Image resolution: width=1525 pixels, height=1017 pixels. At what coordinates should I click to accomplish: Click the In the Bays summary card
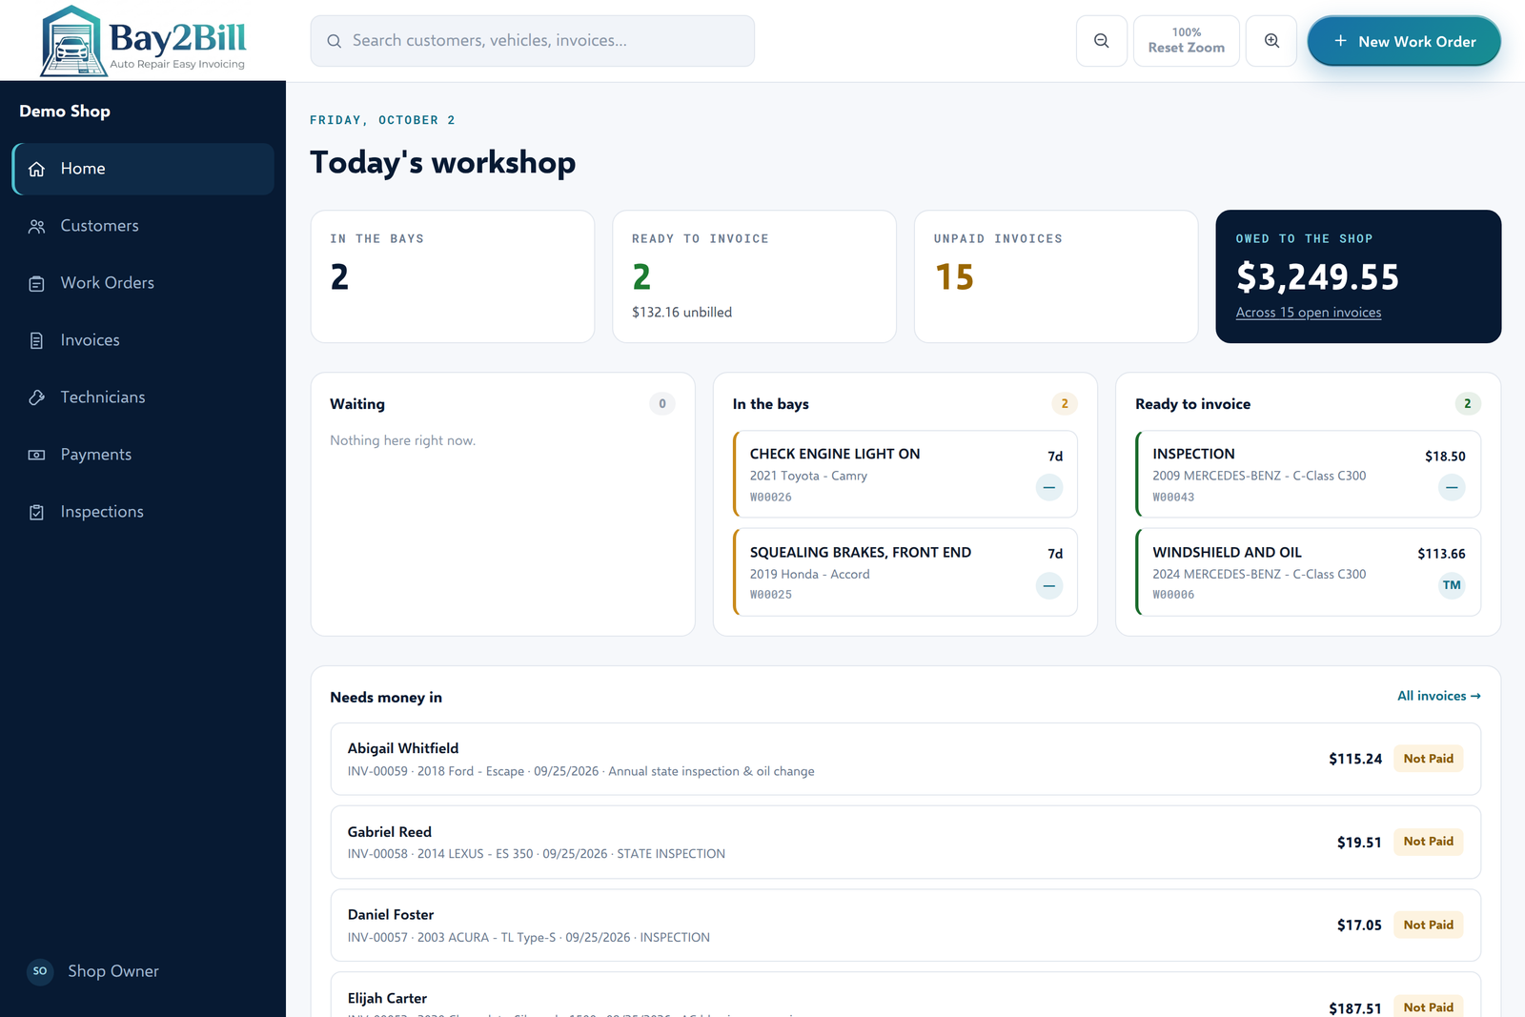(x=453, y=276)
